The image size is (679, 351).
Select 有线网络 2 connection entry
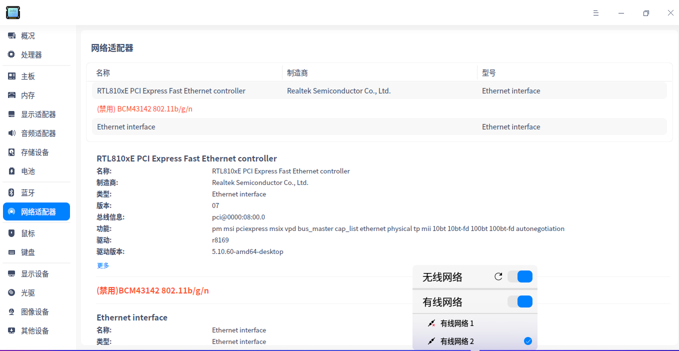[475, 341]
